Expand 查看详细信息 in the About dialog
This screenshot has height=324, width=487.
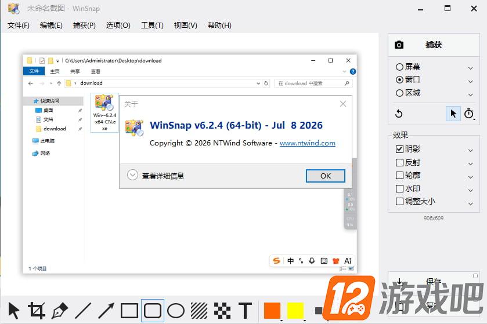click(156, 176)
